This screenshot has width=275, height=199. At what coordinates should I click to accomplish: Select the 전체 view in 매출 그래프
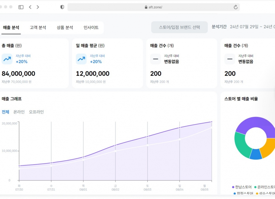5,112
